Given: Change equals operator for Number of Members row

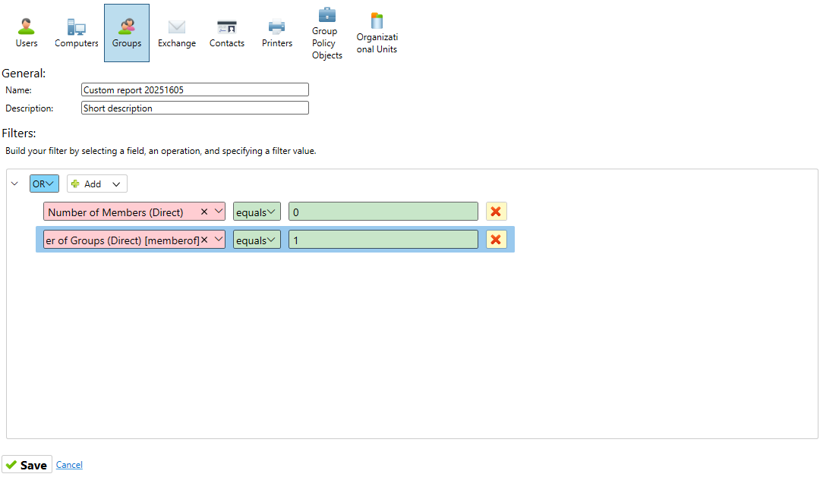Looking at the screenshot, I should click(x=257, y=212).
